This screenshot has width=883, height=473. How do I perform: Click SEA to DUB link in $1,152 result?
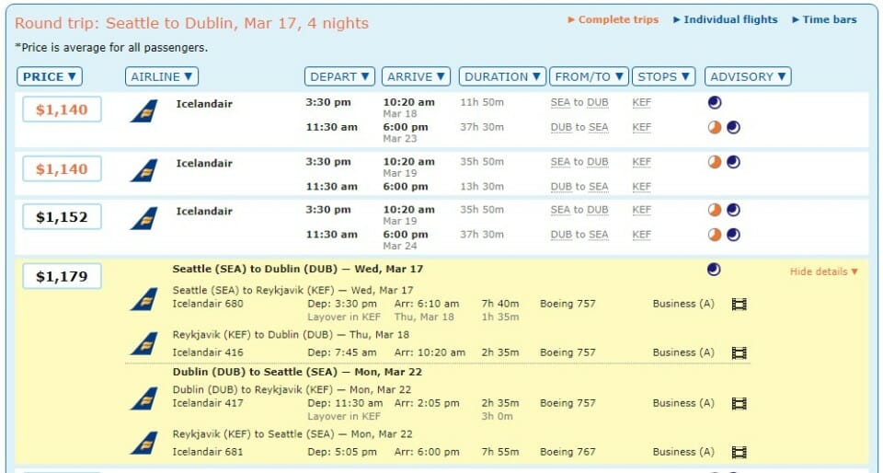coord(579,210)
